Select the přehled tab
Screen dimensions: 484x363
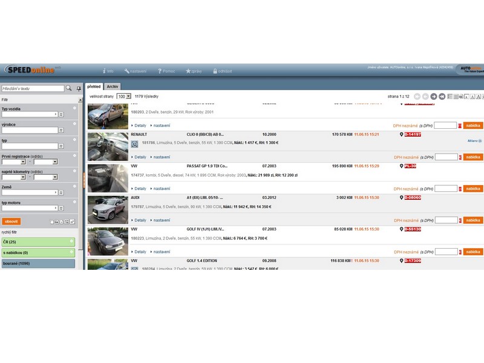pyautogui.click(x=94, y=87)
